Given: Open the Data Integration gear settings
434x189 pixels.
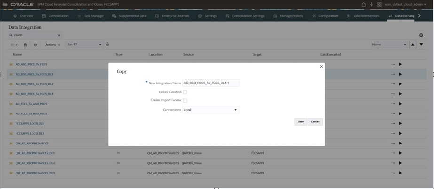Looking at the screenshot, I should [x=421, y=35].
